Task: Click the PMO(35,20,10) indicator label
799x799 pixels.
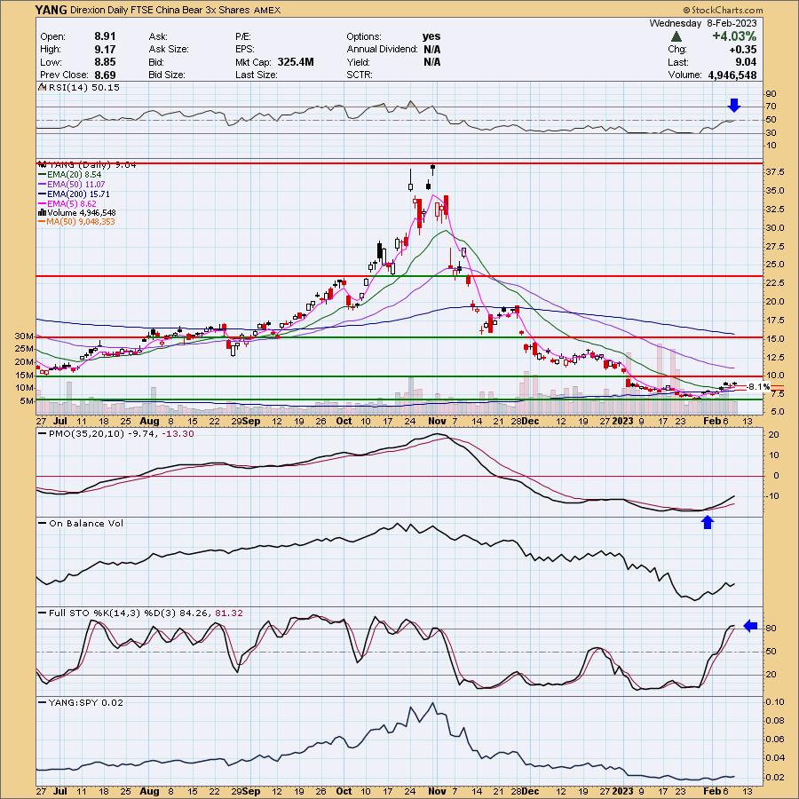Action: pos(86,433)
